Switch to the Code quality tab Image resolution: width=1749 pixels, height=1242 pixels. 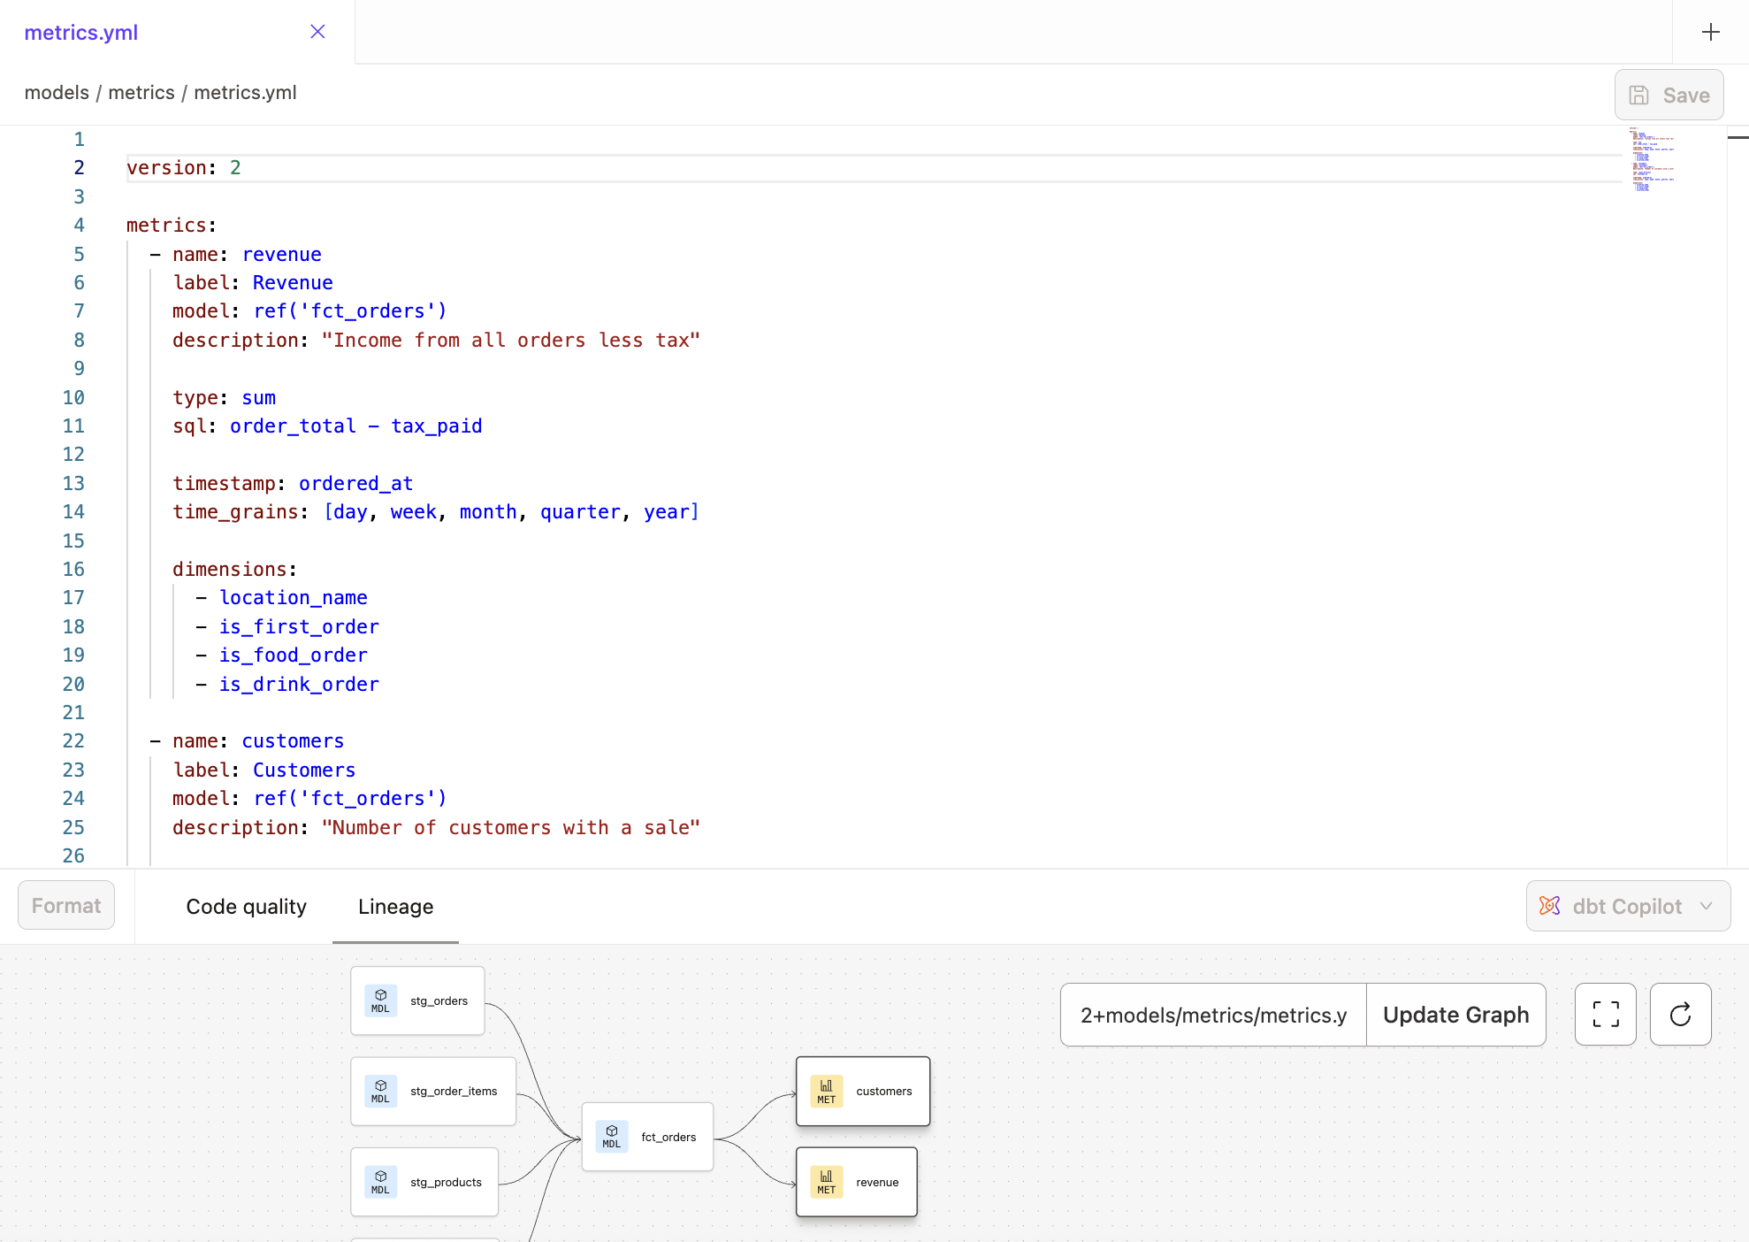pos(246,906)
